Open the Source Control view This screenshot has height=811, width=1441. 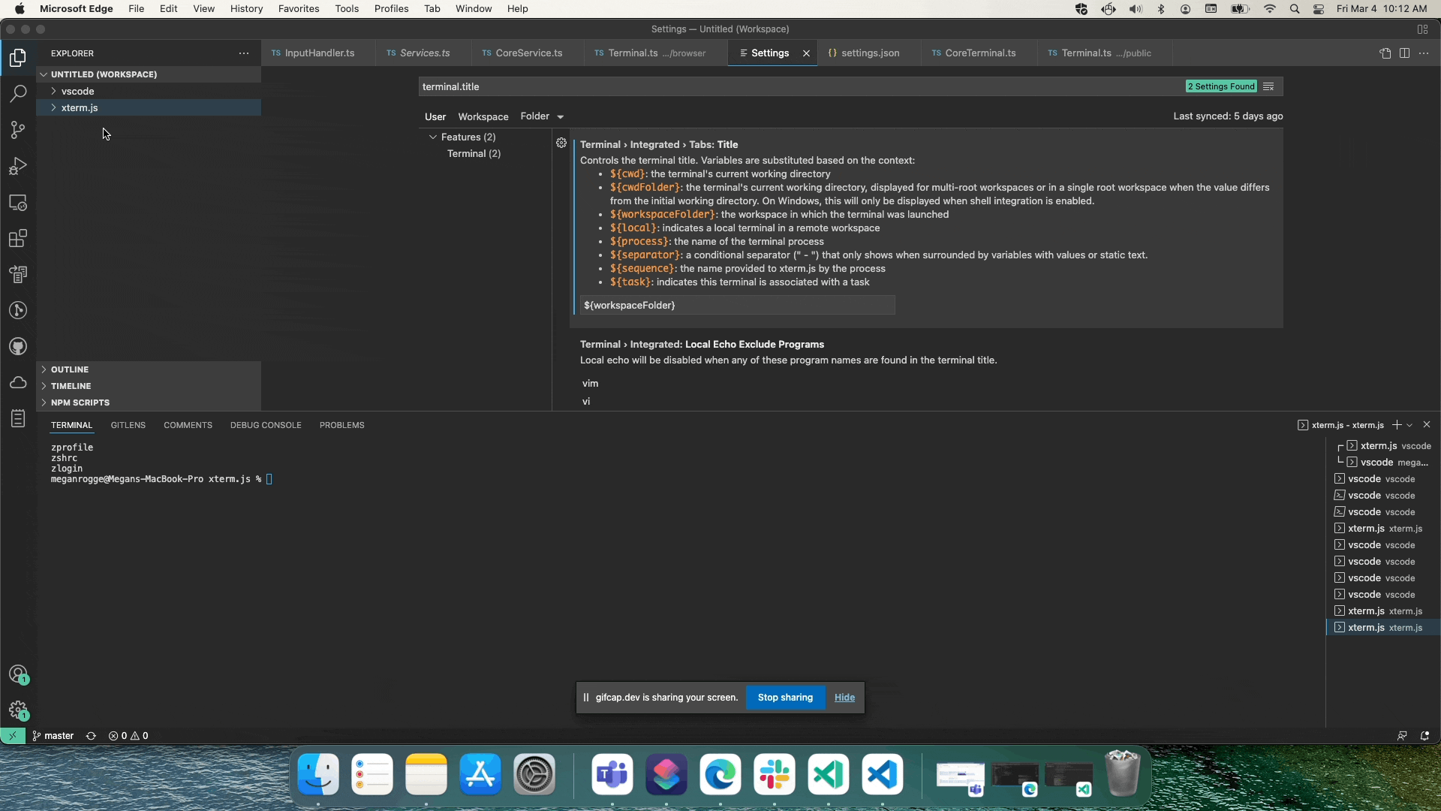(18, 130)
